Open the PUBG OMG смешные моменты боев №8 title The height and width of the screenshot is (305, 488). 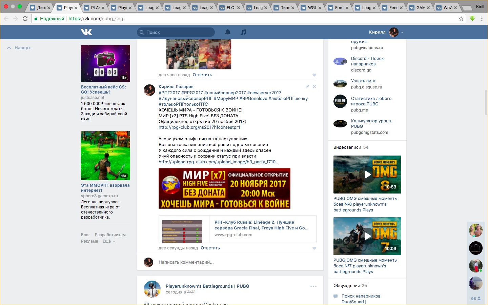(365, 204)
